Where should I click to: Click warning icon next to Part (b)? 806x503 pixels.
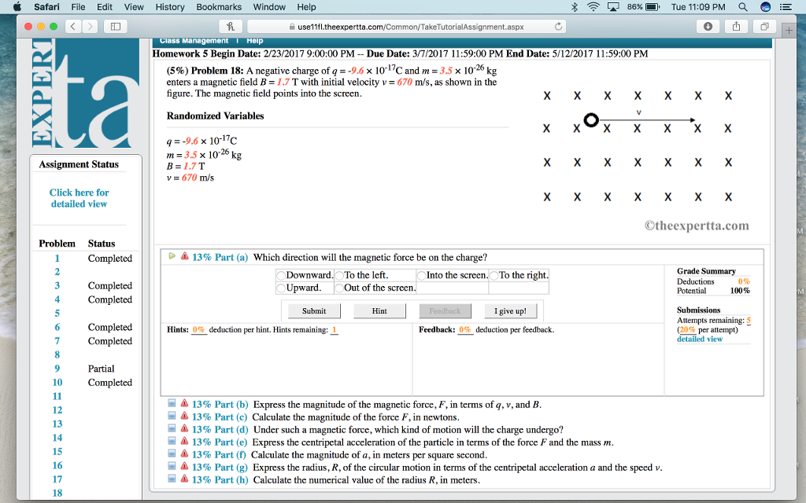tap(184, 403)
